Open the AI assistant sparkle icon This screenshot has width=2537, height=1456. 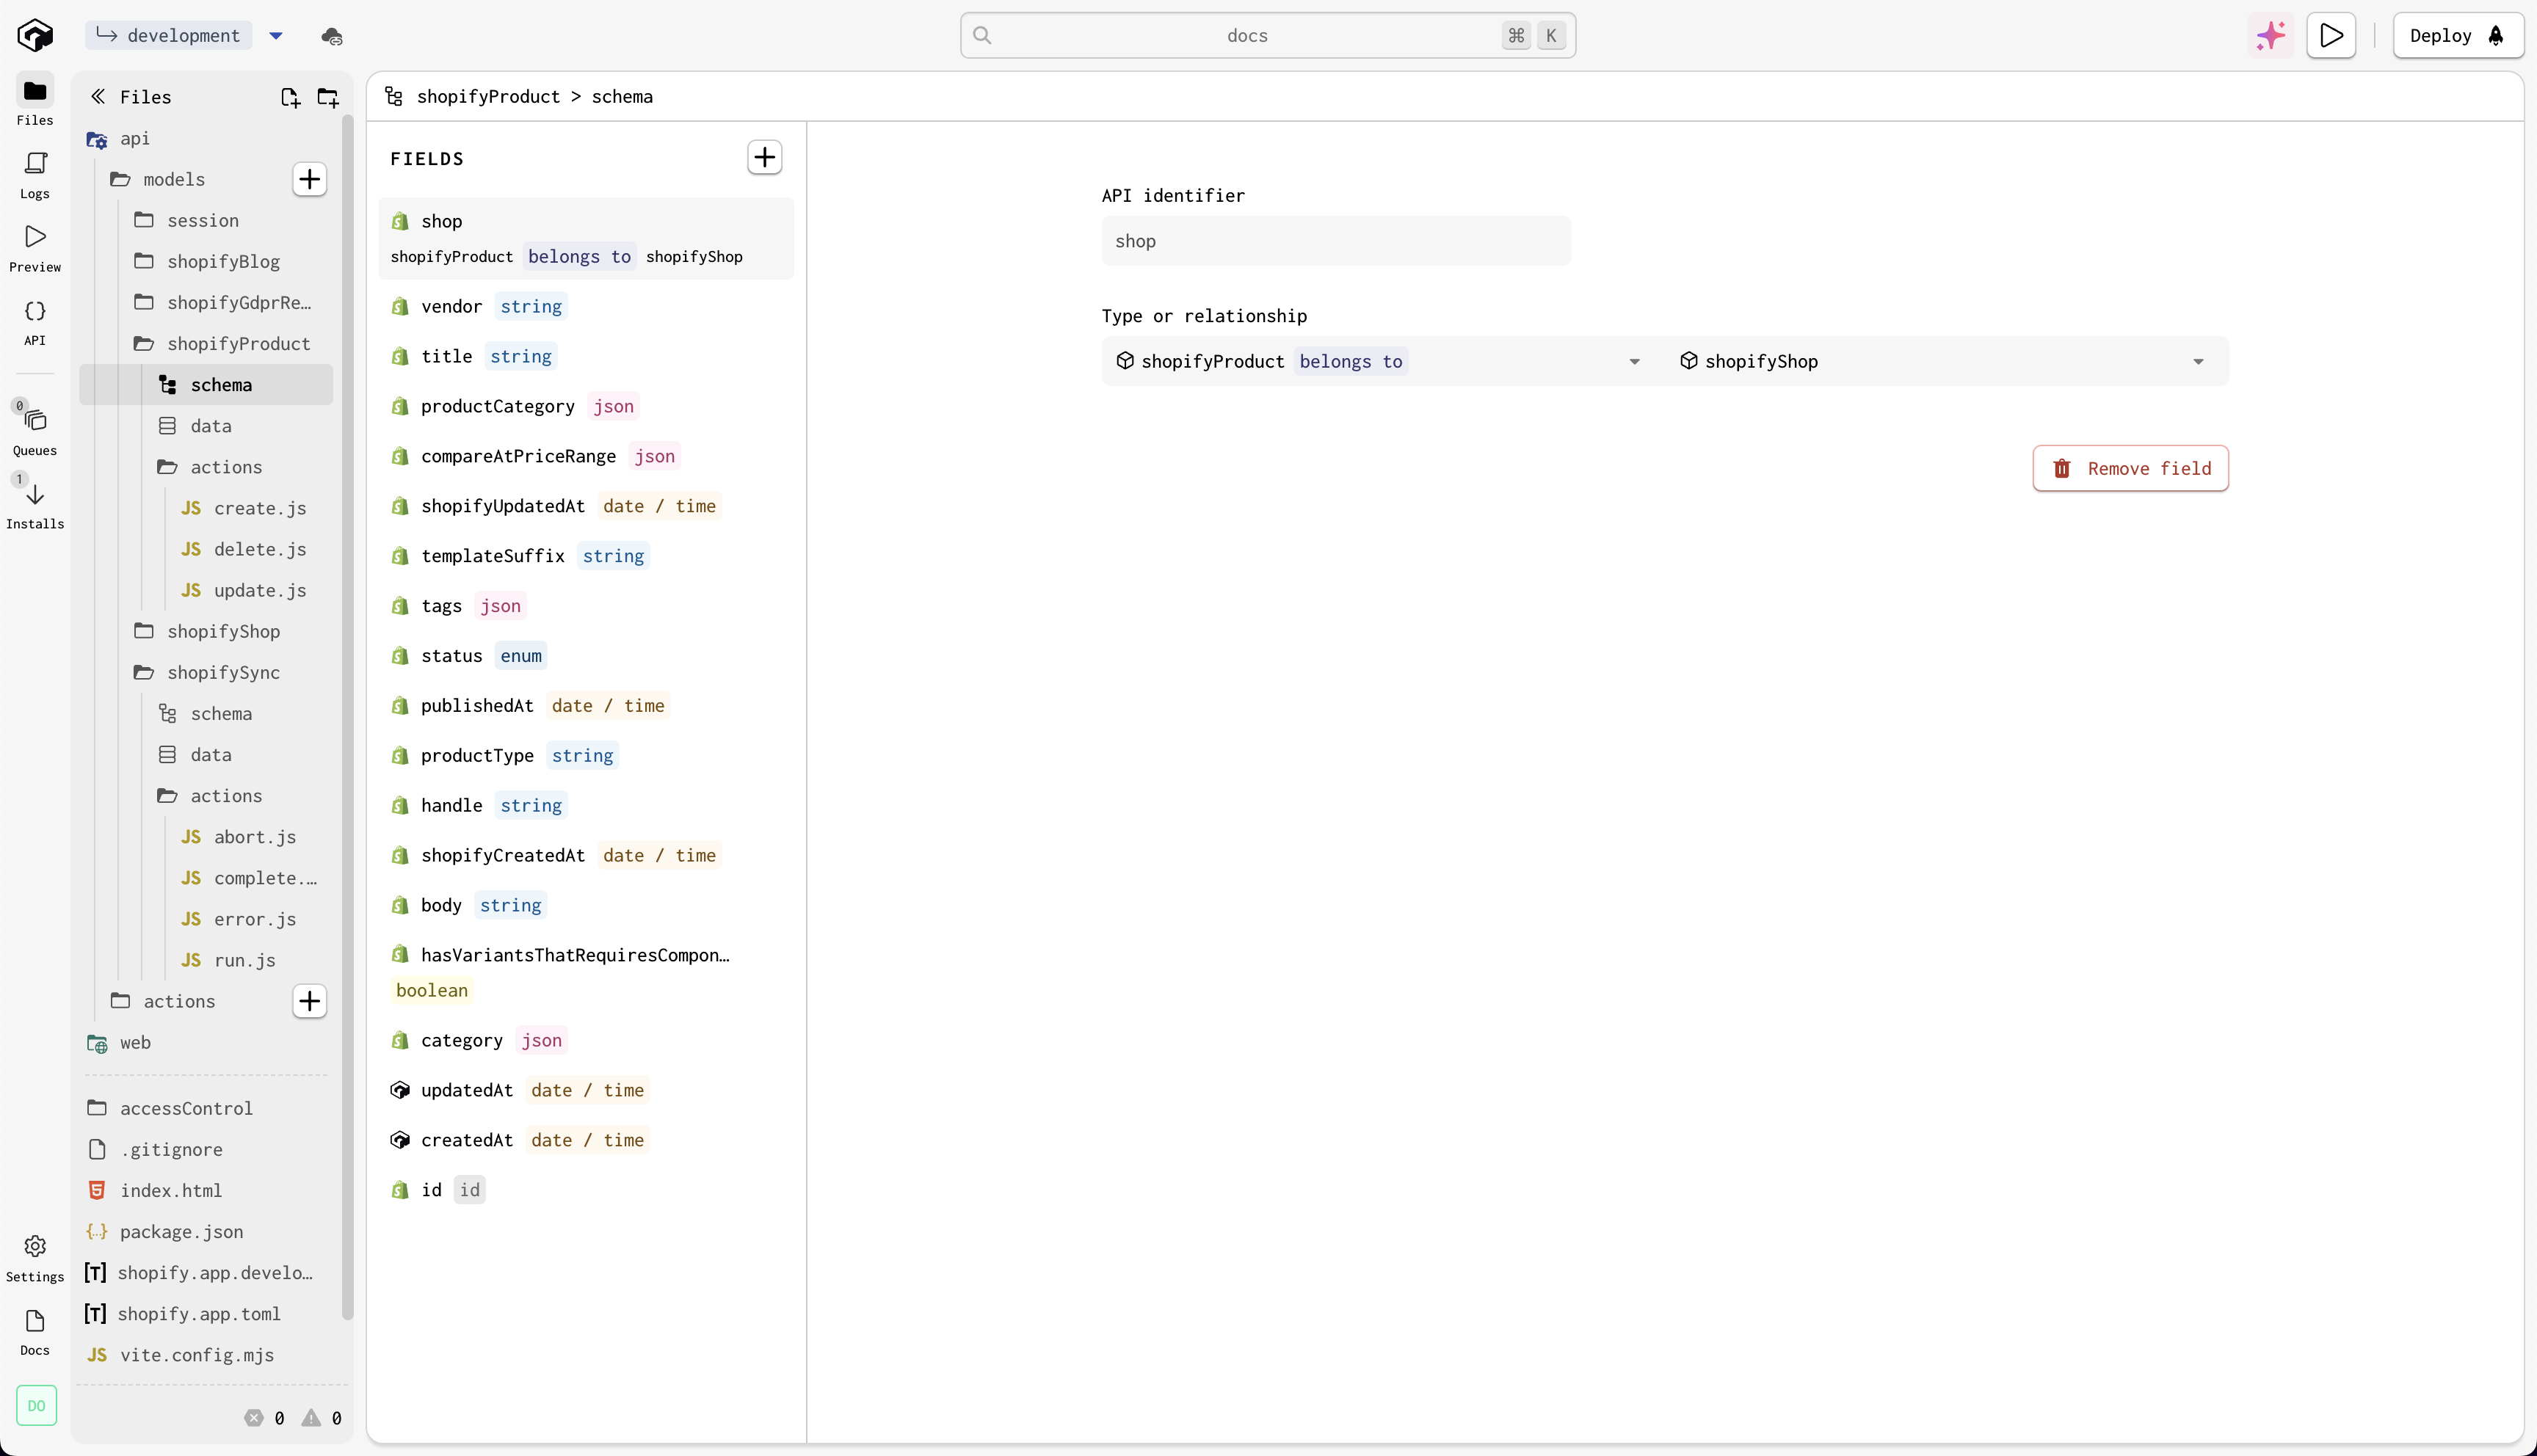(x=2271, y=36)
